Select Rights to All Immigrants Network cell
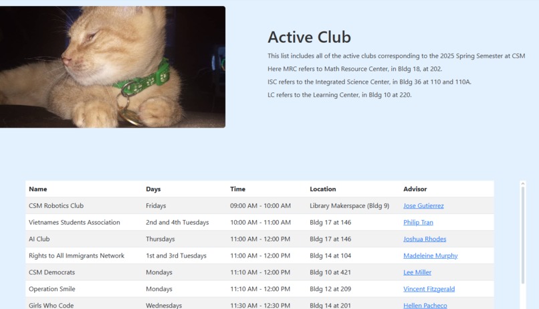The width and height of the screenshot is (539, 309). tap(76, 255)
